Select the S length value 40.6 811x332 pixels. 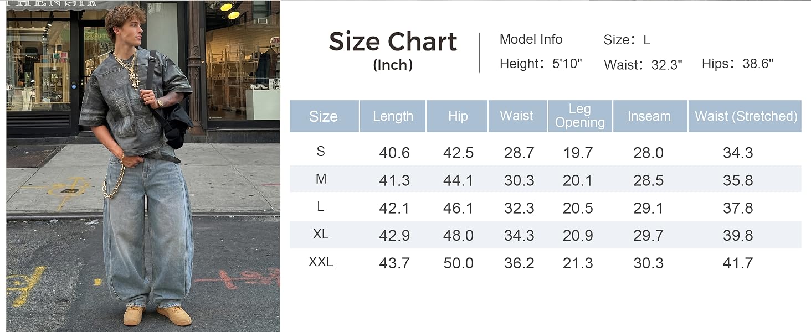pos(394,153)
